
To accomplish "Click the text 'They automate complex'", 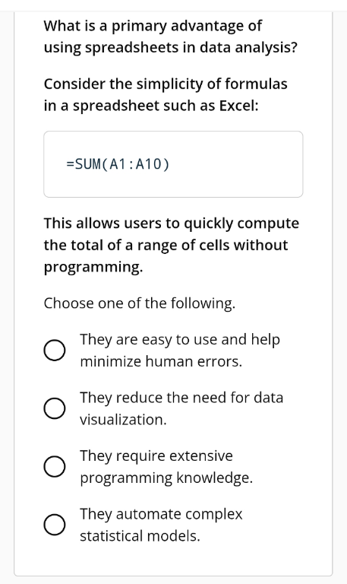I will 161,514.
